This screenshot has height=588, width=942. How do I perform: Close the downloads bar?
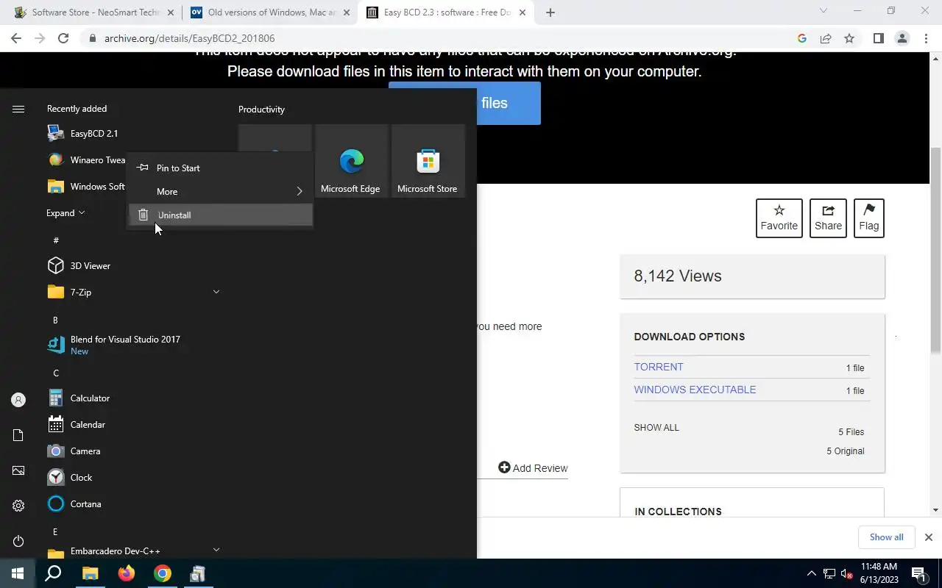tap(929, 537)
